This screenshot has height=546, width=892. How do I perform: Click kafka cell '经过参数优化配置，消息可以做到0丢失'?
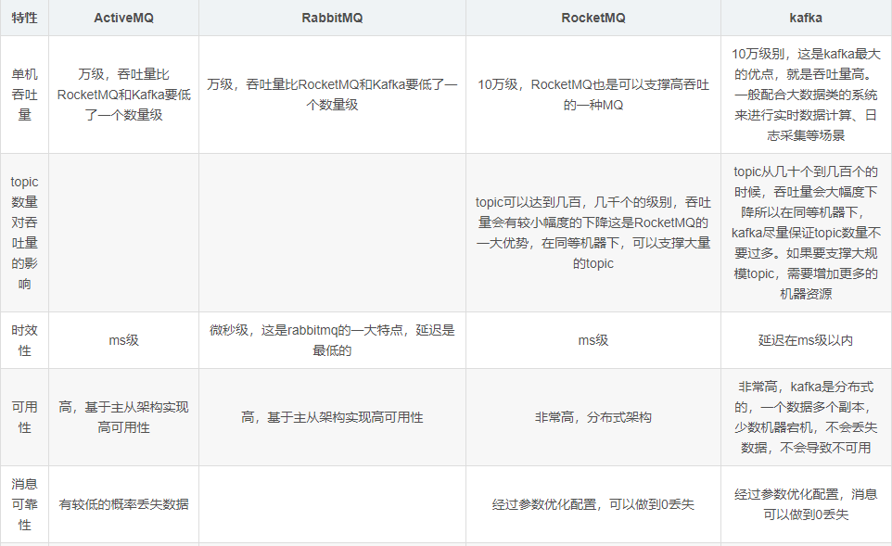click(806, 504)
